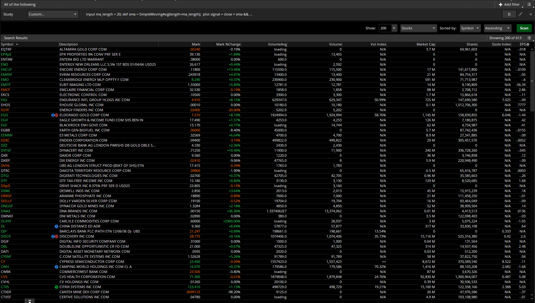Click the blue lightbulb icon in EGO row
The width and height of the screenshot is (535, 303).
53,115
